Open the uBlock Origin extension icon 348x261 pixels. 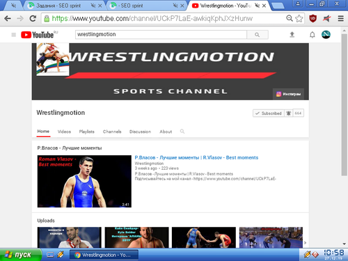coord(313,18)
